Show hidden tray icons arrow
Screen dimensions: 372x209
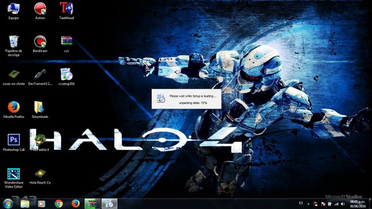[309, 204]
